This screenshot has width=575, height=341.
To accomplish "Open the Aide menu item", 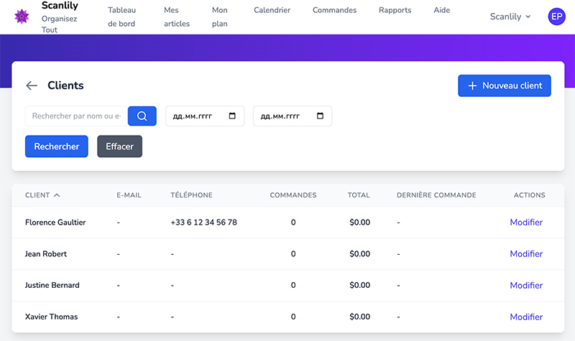I will 442,10.
